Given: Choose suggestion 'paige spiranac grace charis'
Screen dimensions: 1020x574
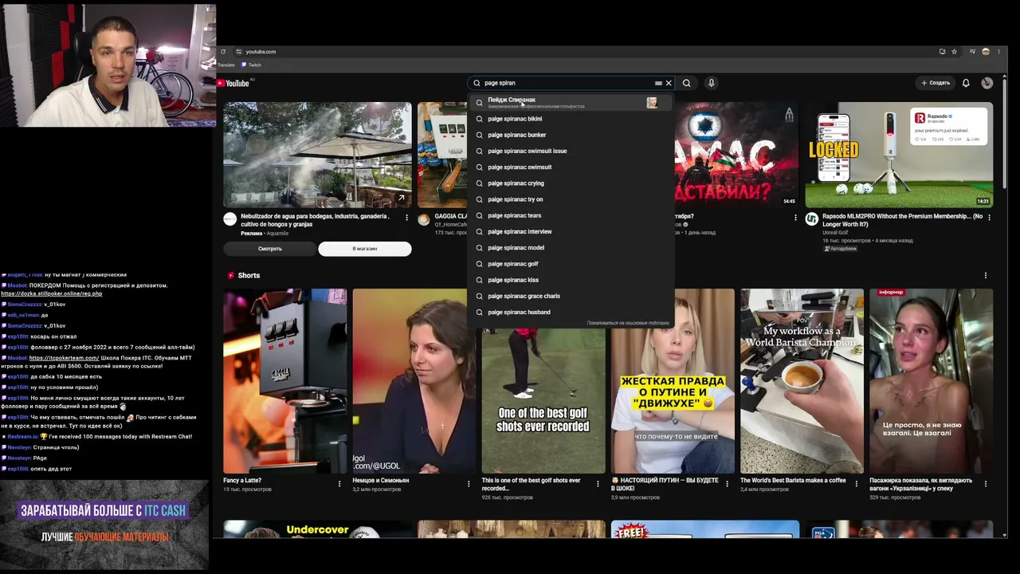Looking at the screenshot, I should tap(570, 296).
